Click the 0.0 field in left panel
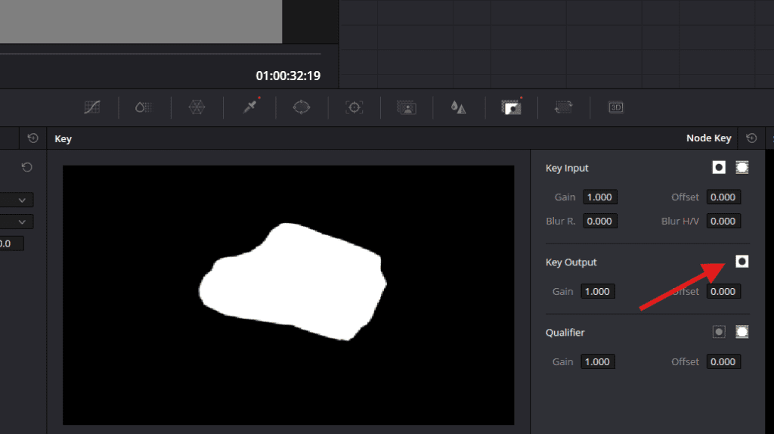The image size is (774, 434). click(x=11, y=243)
